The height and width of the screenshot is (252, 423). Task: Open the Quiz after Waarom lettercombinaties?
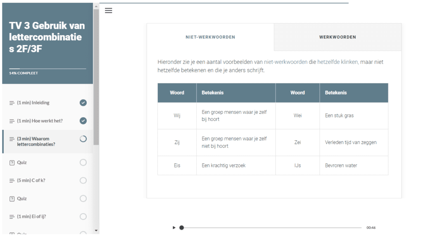click(48, 163)
